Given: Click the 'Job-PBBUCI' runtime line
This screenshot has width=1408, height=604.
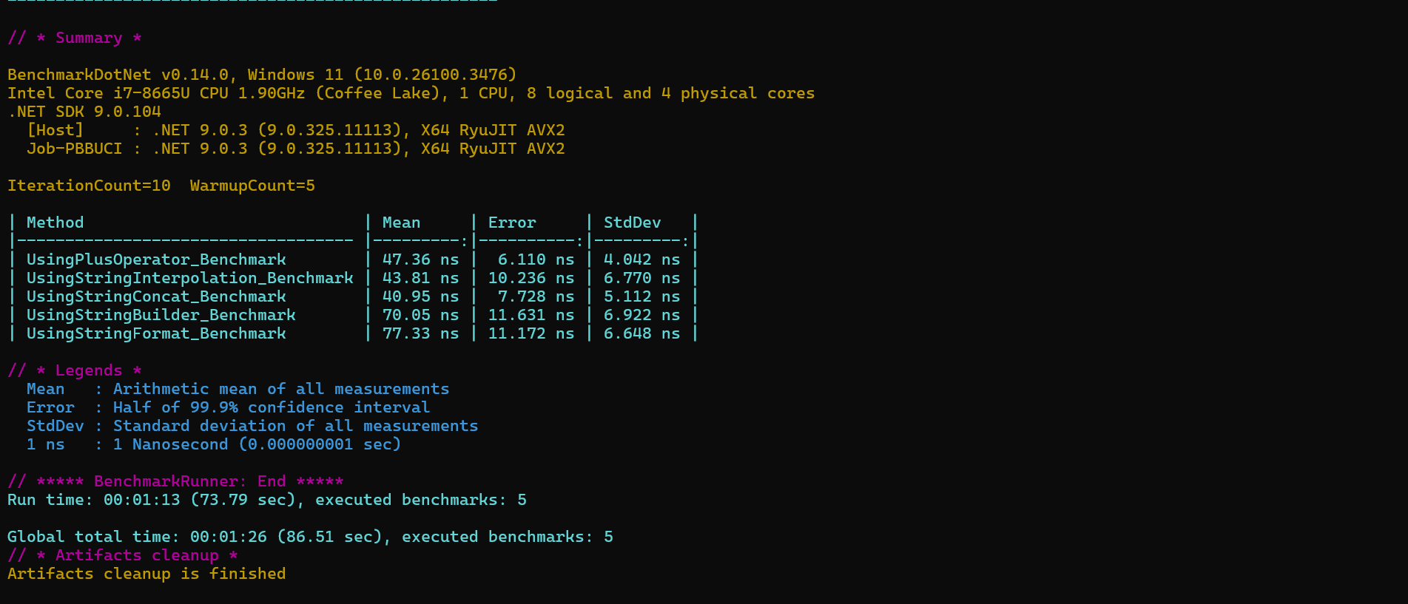Looking at the screenshot, I should pyautogui.click(x=296, y=149).
